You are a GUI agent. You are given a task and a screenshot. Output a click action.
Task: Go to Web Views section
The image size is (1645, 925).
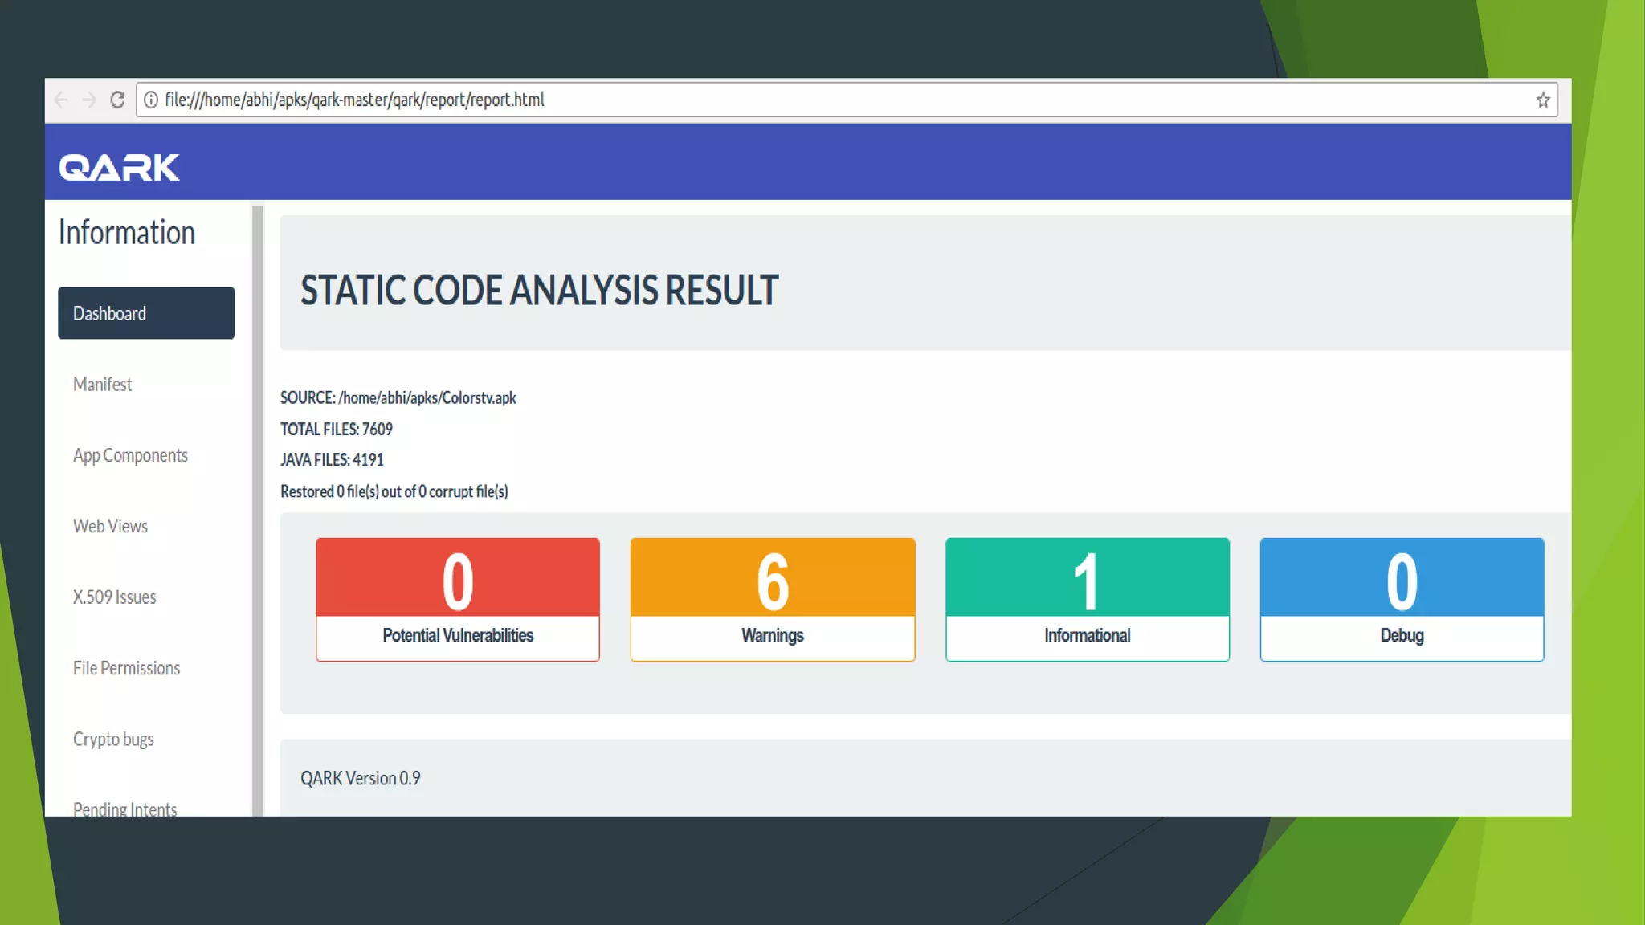111,526
